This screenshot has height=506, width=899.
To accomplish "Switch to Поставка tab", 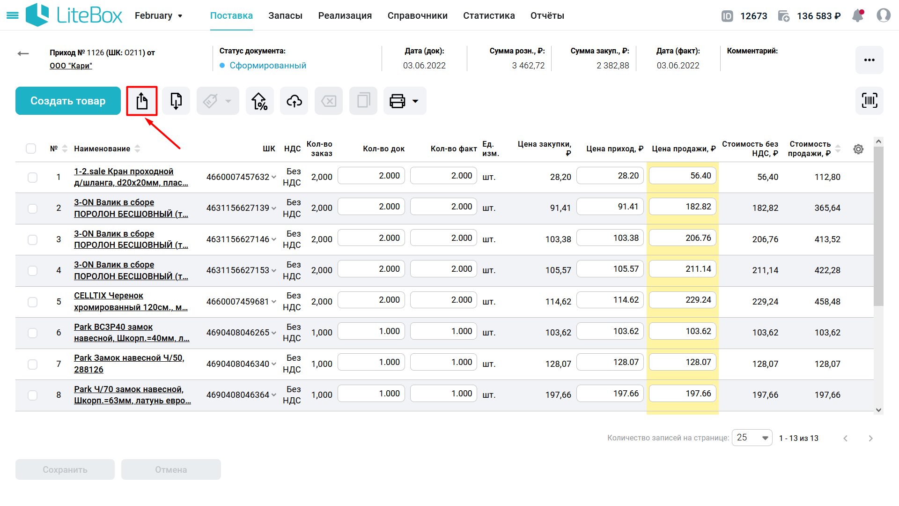I will click(231, 15).
